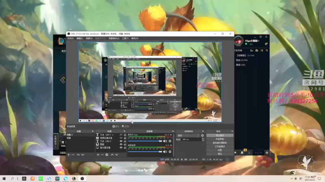Open the 视图(V) menu in OBS
This screenshot has height=182, width=325.
coord(89,38)
